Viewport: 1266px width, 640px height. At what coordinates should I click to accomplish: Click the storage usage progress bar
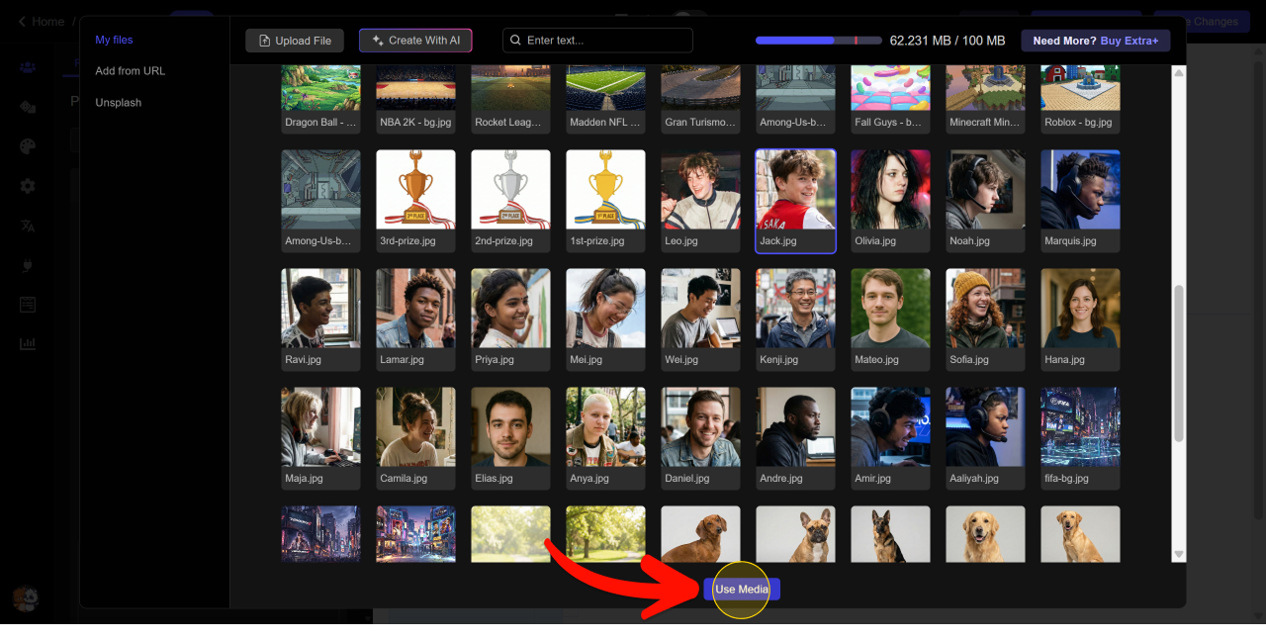click(818, 41)
